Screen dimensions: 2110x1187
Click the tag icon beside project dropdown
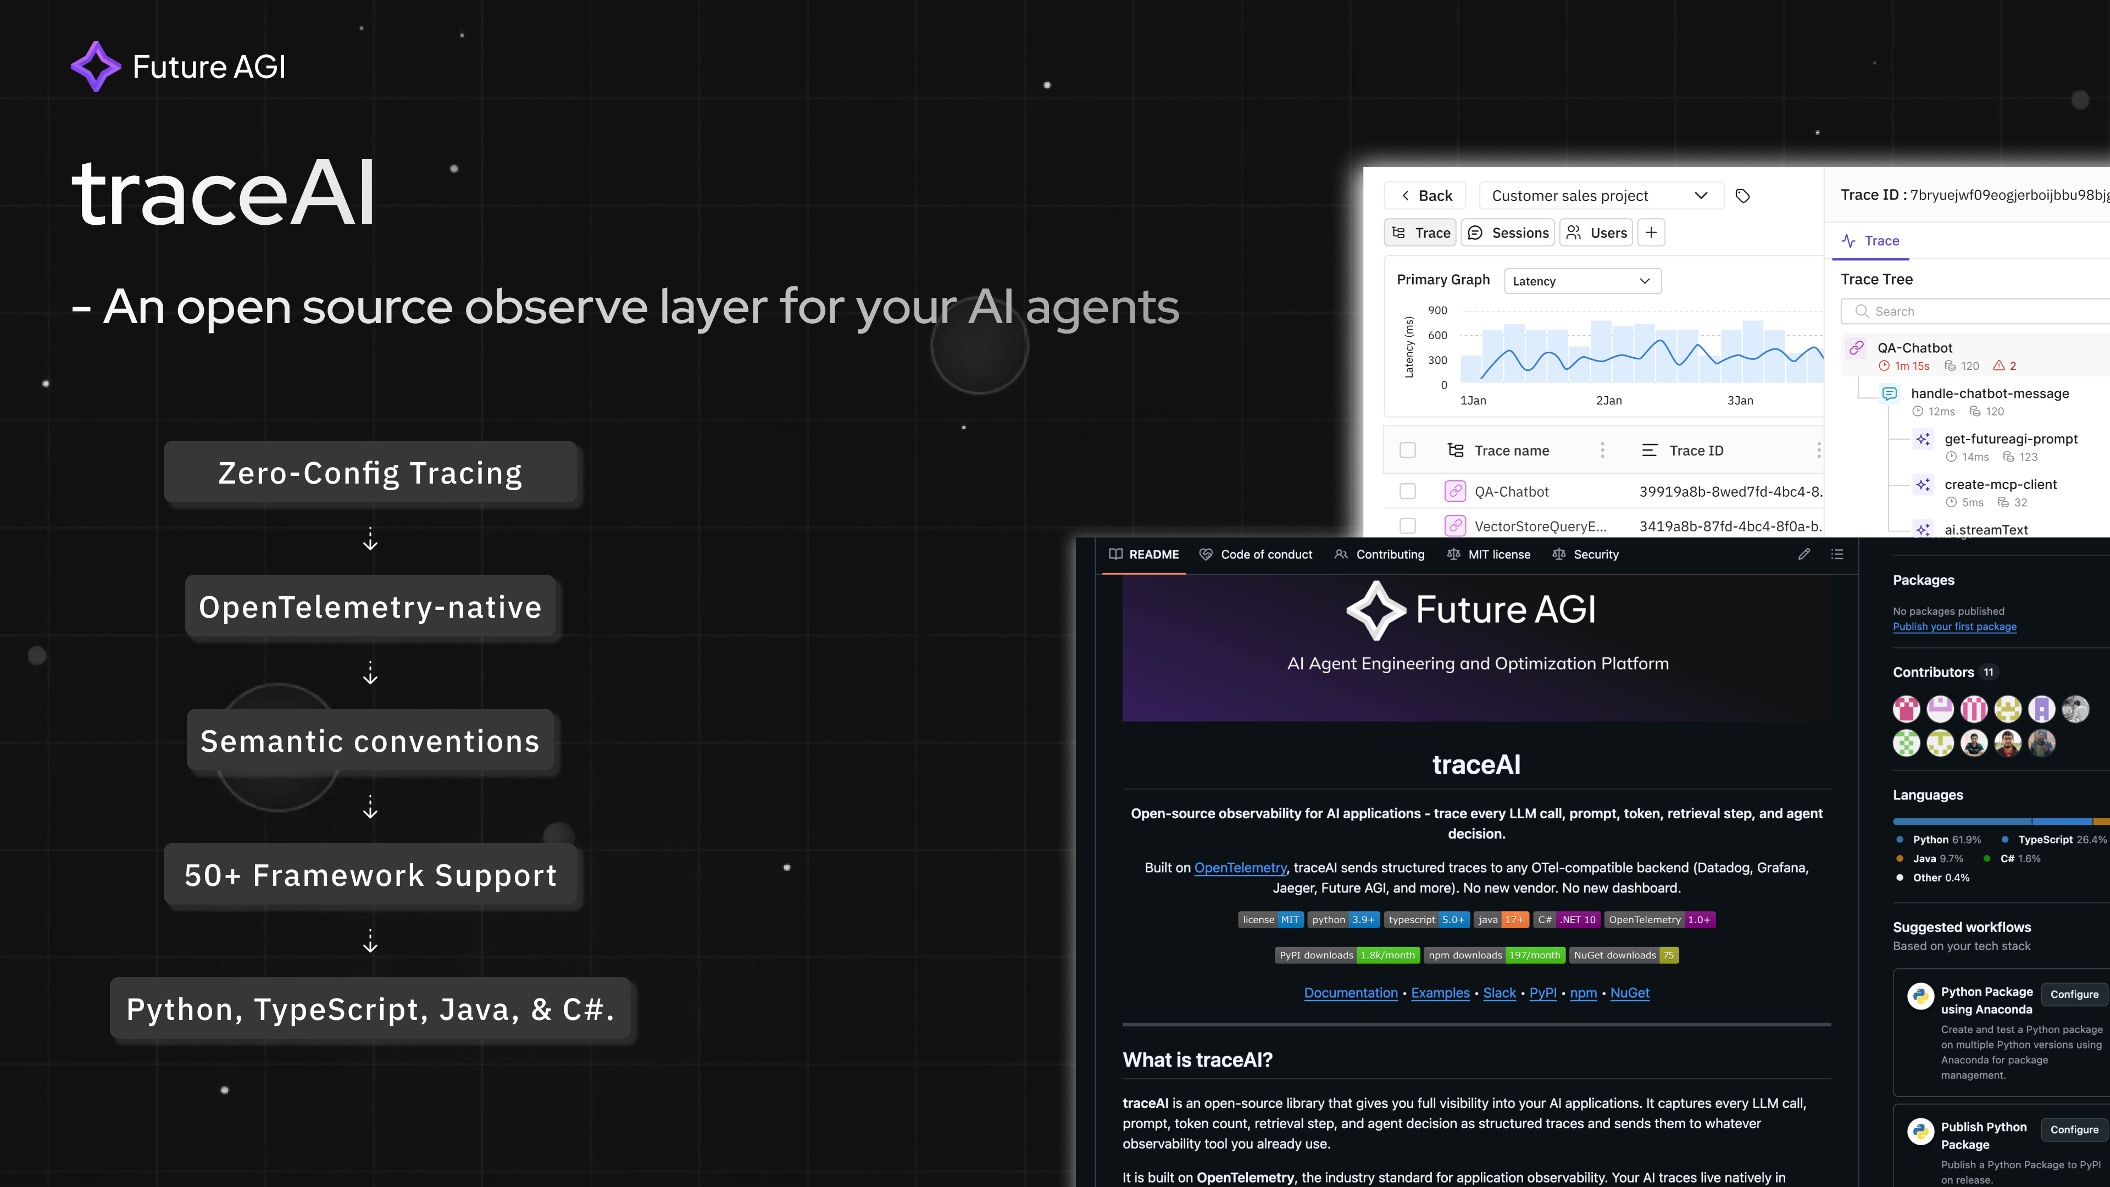pos(1742,196)
